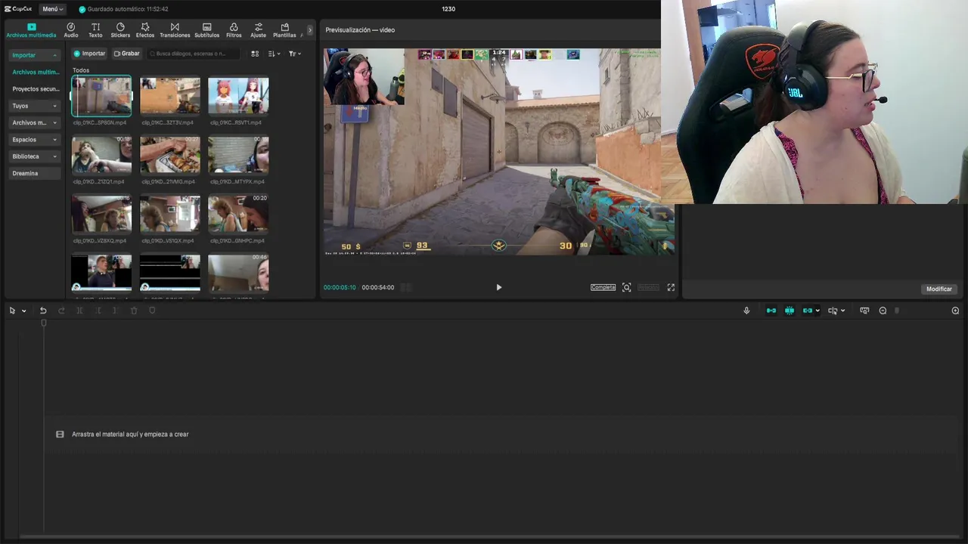This screenshot has width=968, height=544.
Task: Open the preview axis dropdown arrow
Action: tap(842, 311)
